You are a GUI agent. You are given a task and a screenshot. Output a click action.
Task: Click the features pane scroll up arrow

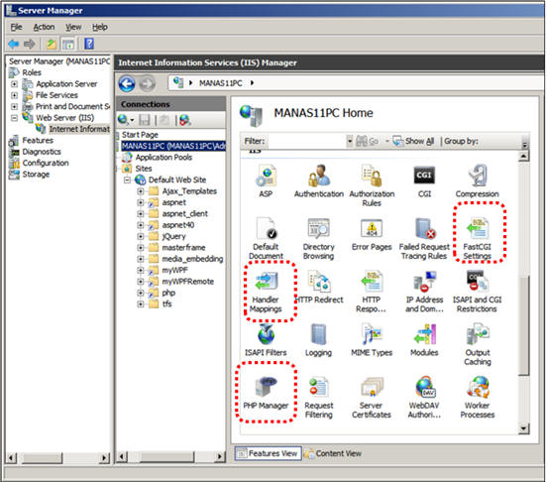tap(523, 156)
